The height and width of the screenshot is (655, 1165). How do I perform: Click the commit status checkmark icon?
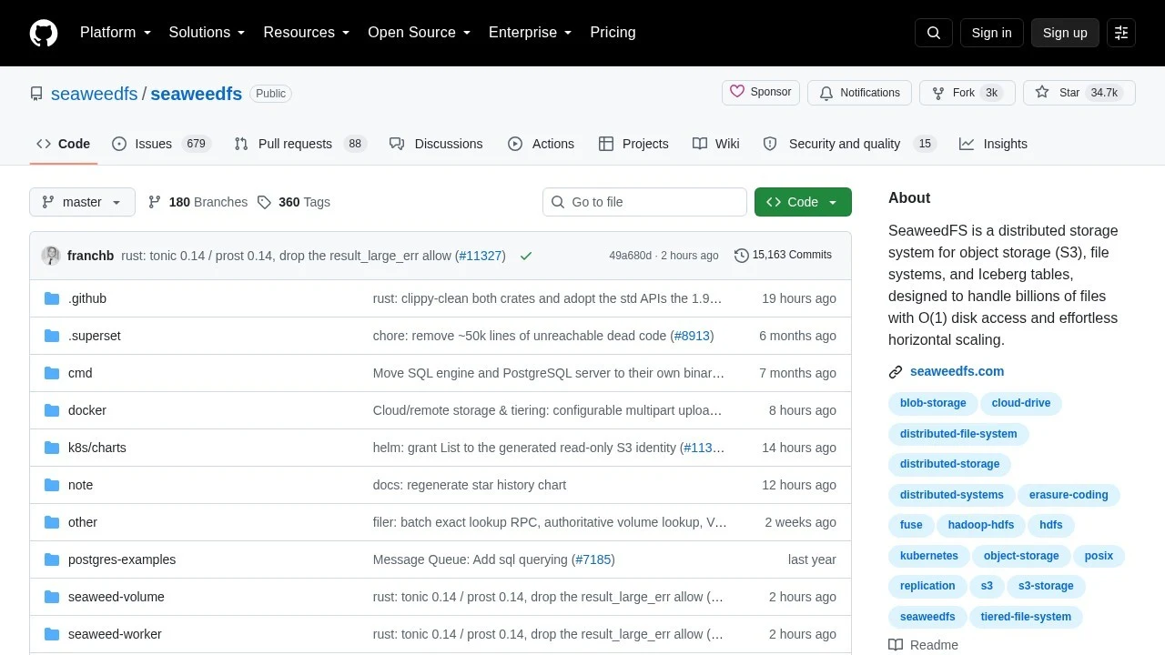pyautogui.click(x=526, y=256)
